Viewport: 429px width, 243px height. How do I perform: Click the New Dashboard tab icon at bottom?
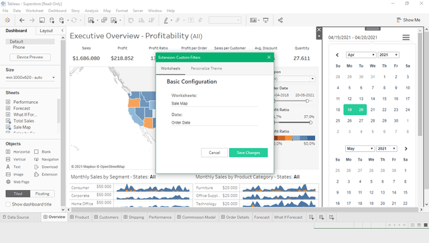322,218
